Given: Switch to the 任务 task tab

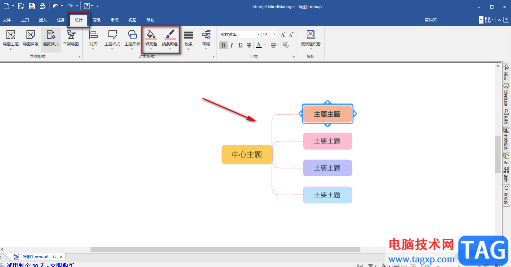Looking at the screenshot, I should (x=61, y=20).
